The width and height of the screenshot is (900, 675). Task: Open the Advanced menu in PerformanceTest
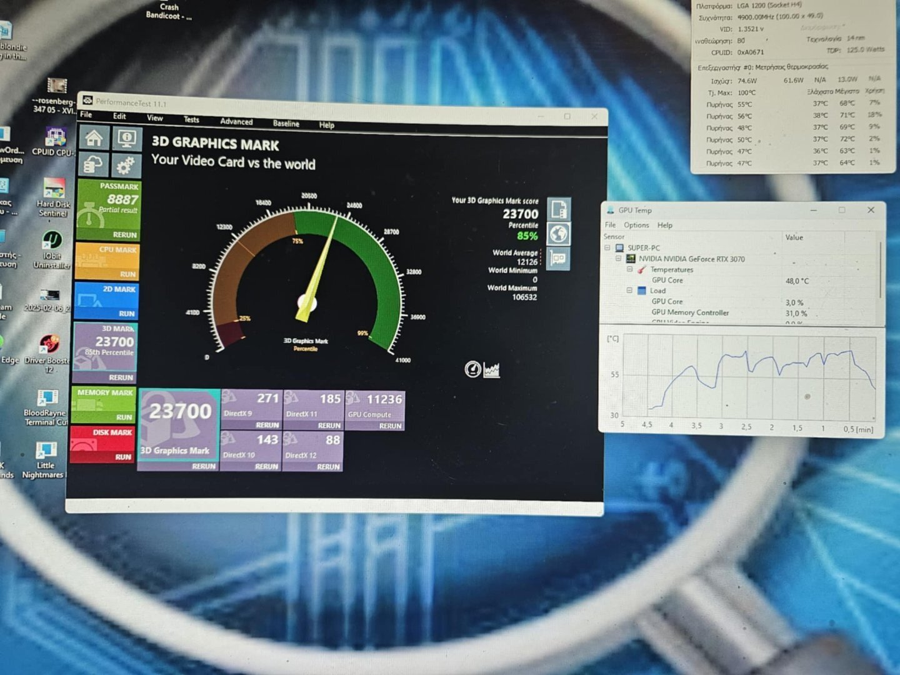click(236, 121)
